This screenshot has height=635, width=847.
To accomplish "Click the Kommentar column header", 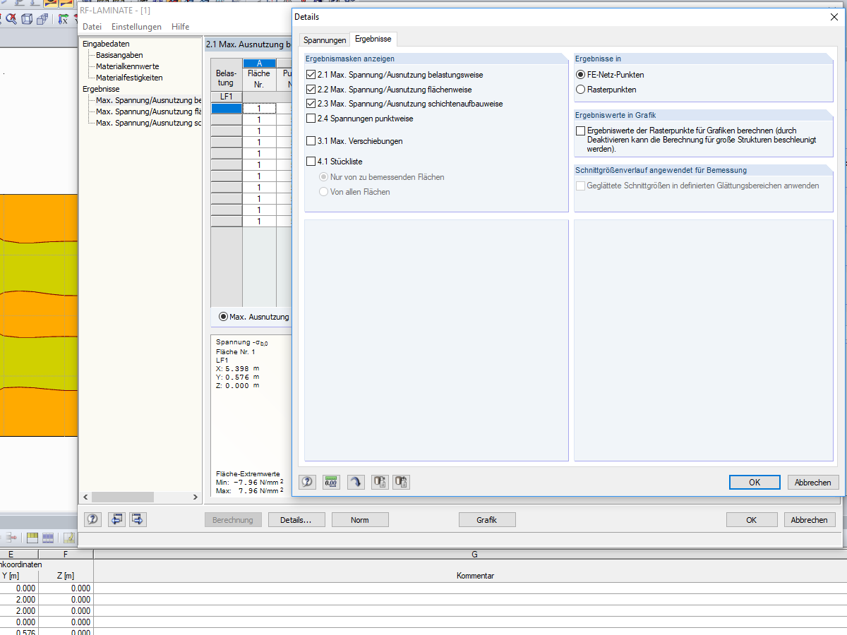I will click(x=475, y=576).
